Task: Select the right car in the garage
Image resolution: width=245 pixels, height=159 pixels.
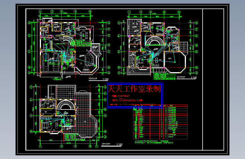Action: click(56, 62)
